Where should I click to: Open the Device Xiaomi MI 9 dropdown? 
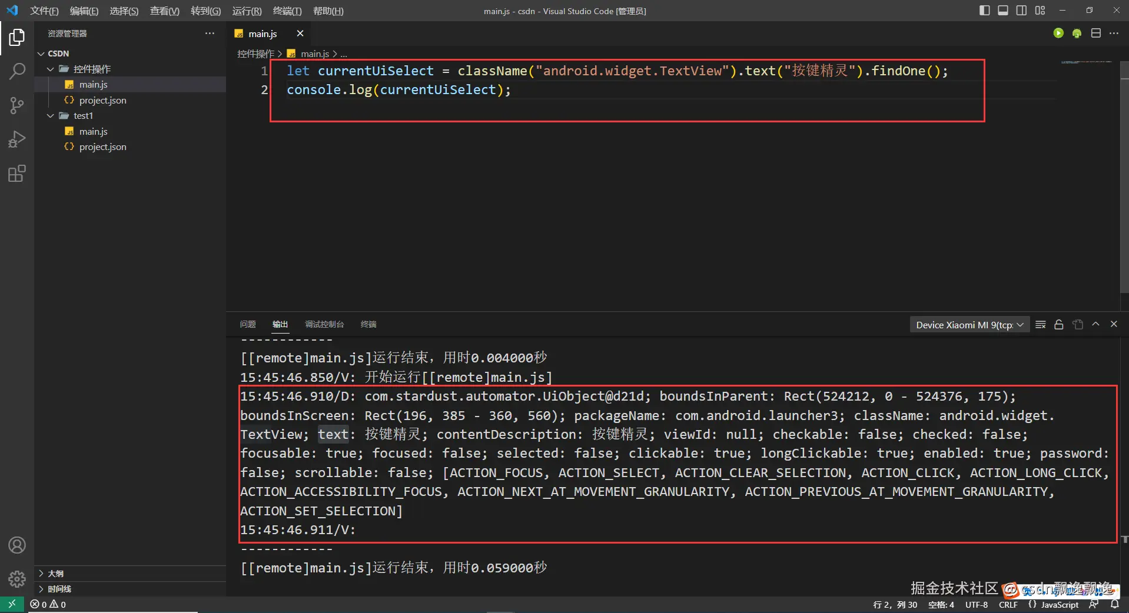tap(969, 325)
